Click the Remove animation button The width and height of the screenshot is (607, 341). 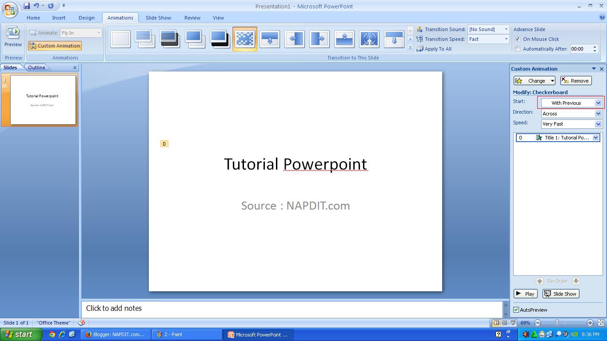click(575, 81)
